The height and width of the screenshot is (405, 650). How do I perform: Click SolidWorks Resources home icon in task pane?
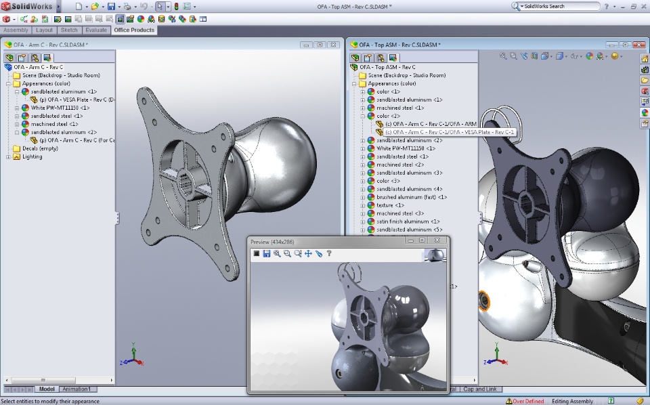pyautogui.click(x=645, y=58)
